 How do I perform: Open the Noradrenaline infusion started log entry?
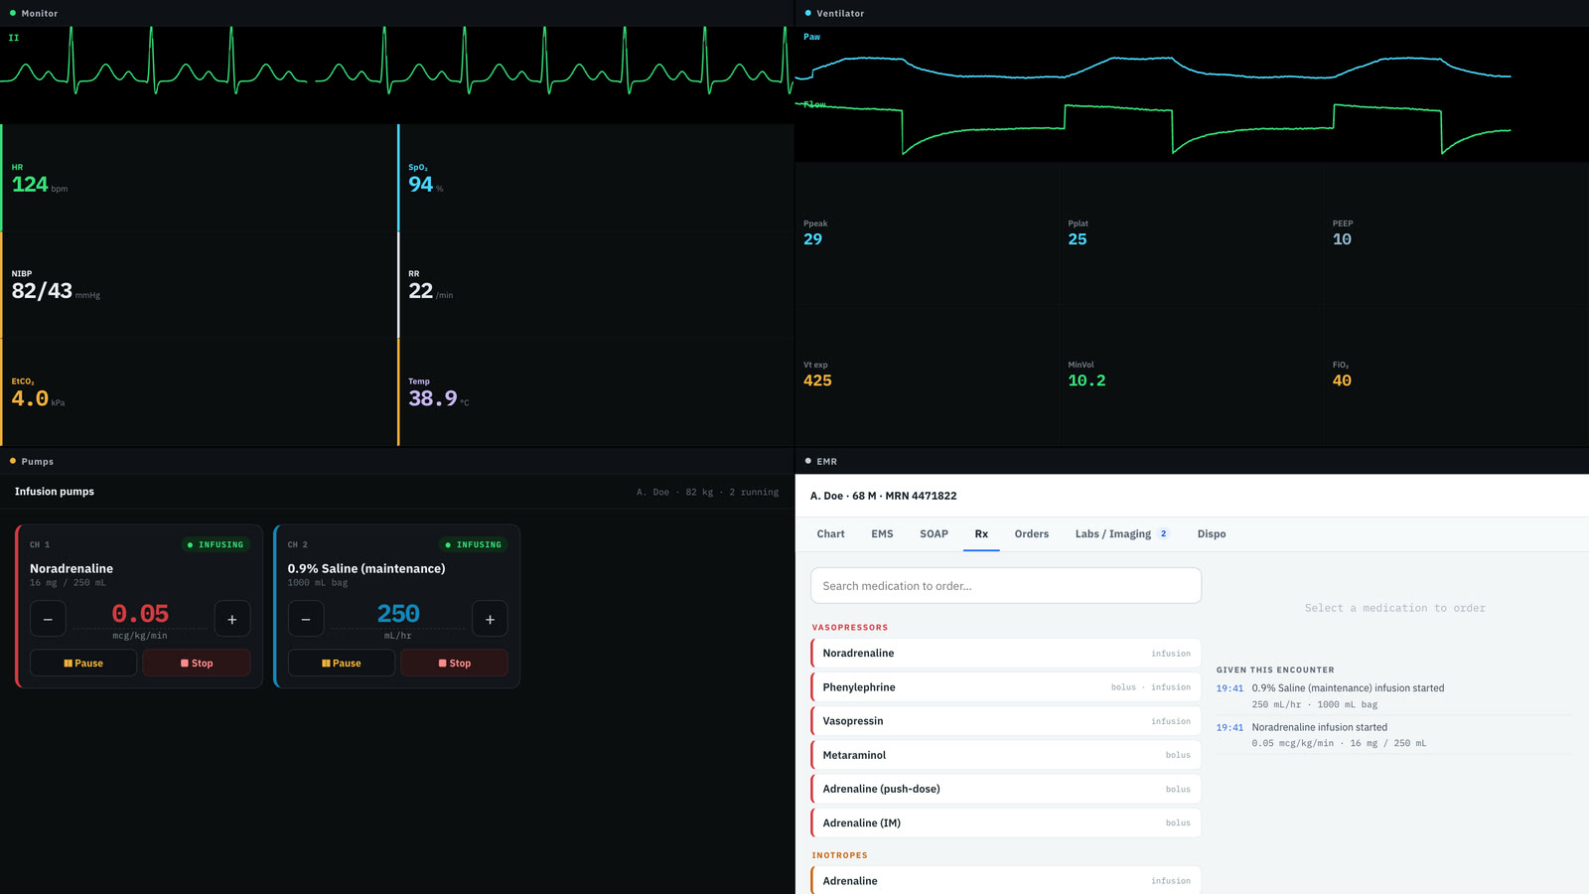[x=1394, y=735]
